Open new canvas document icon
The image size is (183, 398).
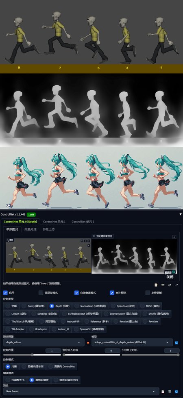(x=156, y=285)
